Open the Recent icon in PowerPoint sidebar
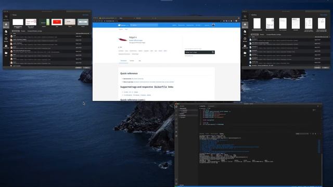Viewport: 333px width, 187px height. [6, 39]
